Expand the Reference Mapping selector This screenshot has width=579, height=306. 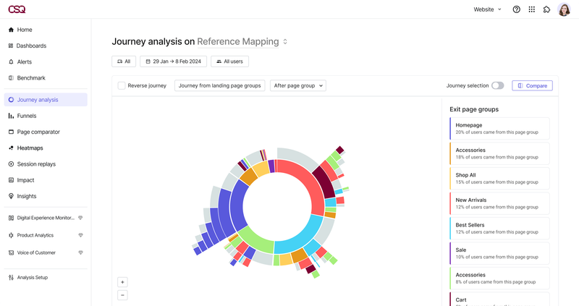click(285, 42)
